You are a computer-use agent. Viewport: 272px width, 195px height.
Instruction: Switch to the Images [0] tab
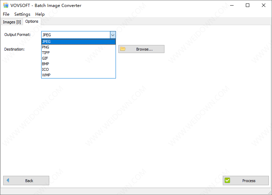[12, 22]
